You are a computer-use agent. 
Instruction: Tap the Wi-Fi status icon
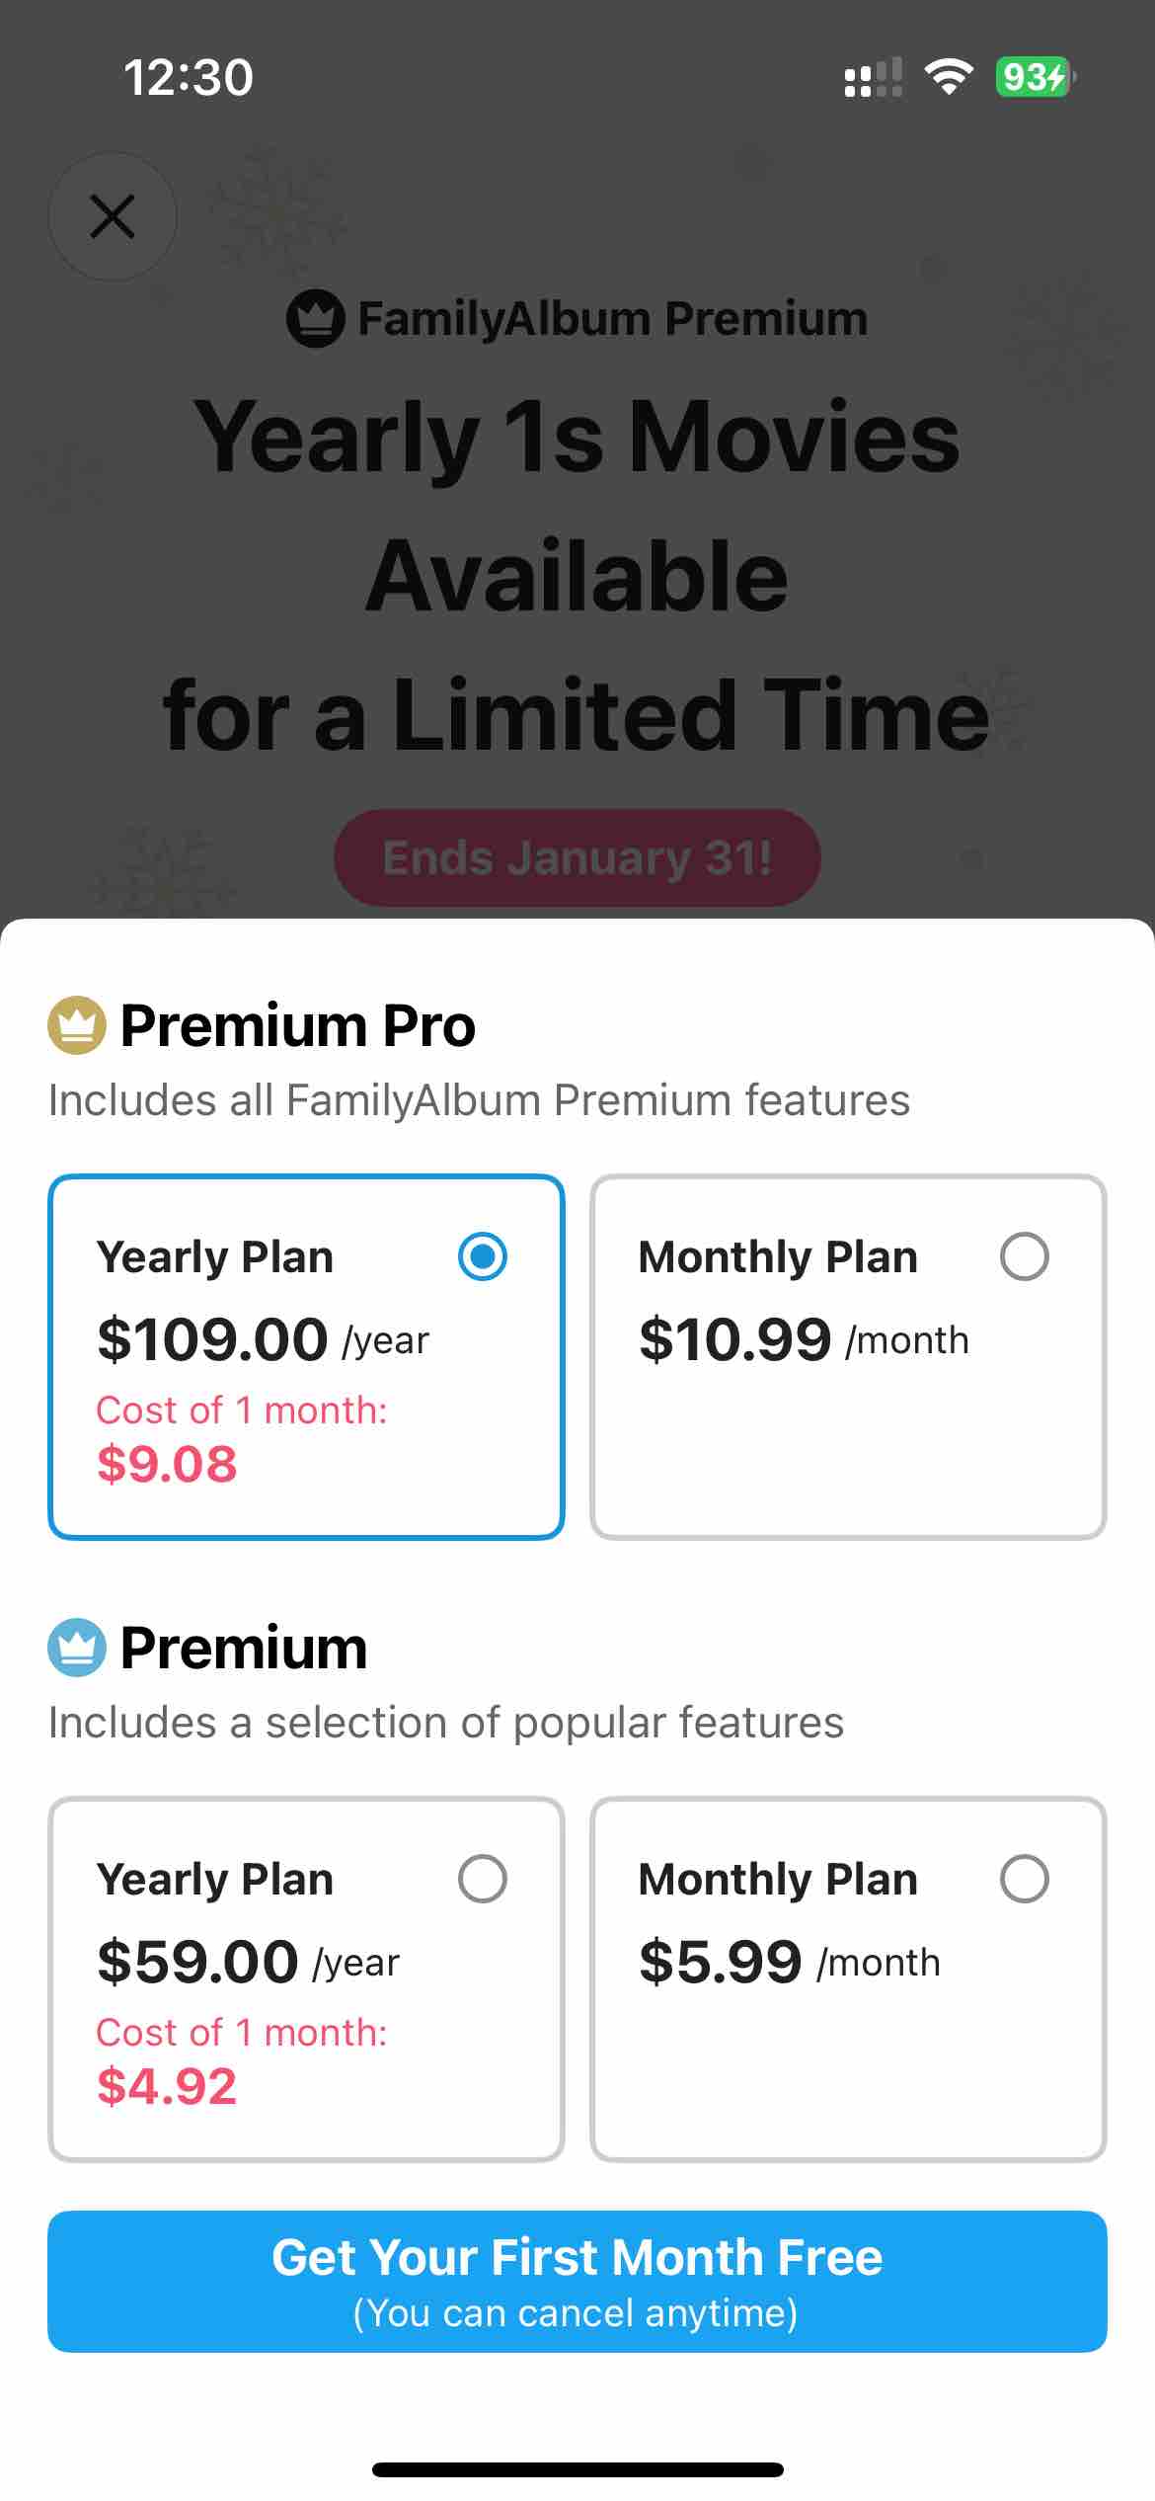coord(949,77)
